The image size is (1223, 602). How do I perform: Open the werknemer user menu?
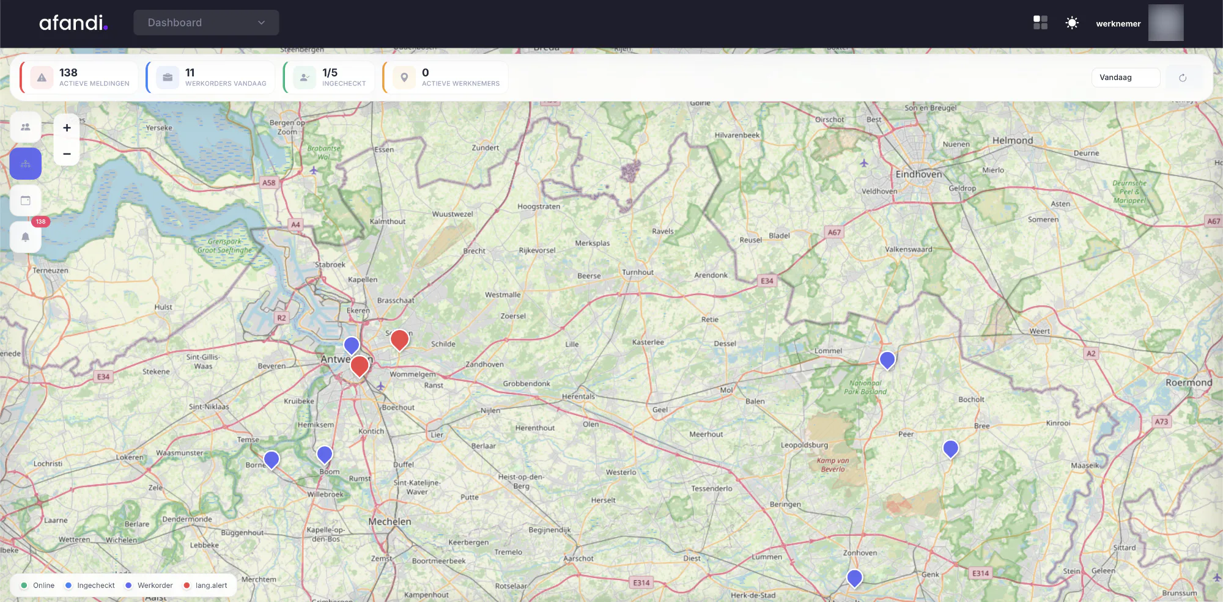coord(1139,23)
